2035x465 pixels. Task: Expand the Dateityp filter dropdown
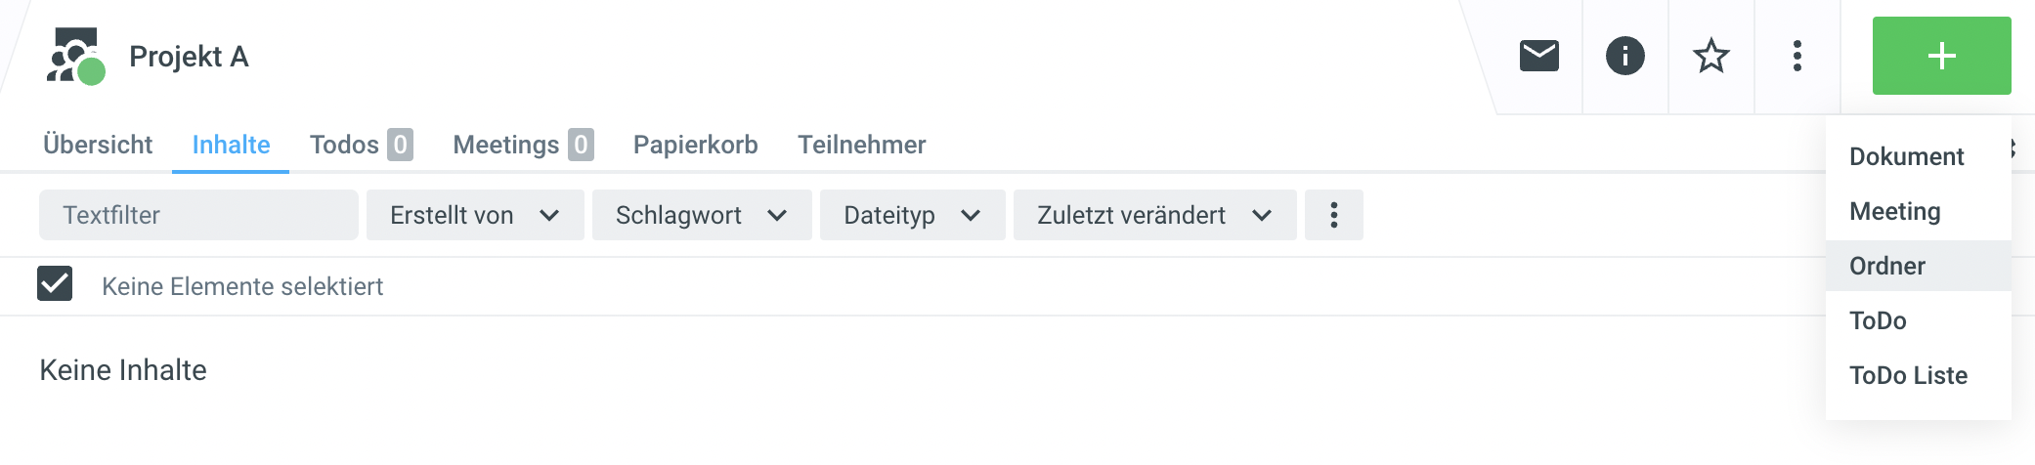click(x=911, y=215)
